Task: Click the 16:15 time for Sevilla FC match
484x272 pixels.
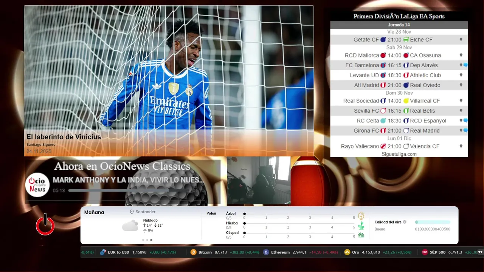Action: (x=394, y=111)
